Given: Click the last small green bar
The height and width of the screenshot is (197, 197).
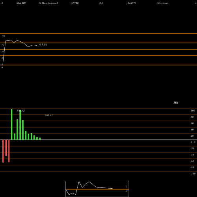Looking at the screenshot, I should click(x=40, y=139).
